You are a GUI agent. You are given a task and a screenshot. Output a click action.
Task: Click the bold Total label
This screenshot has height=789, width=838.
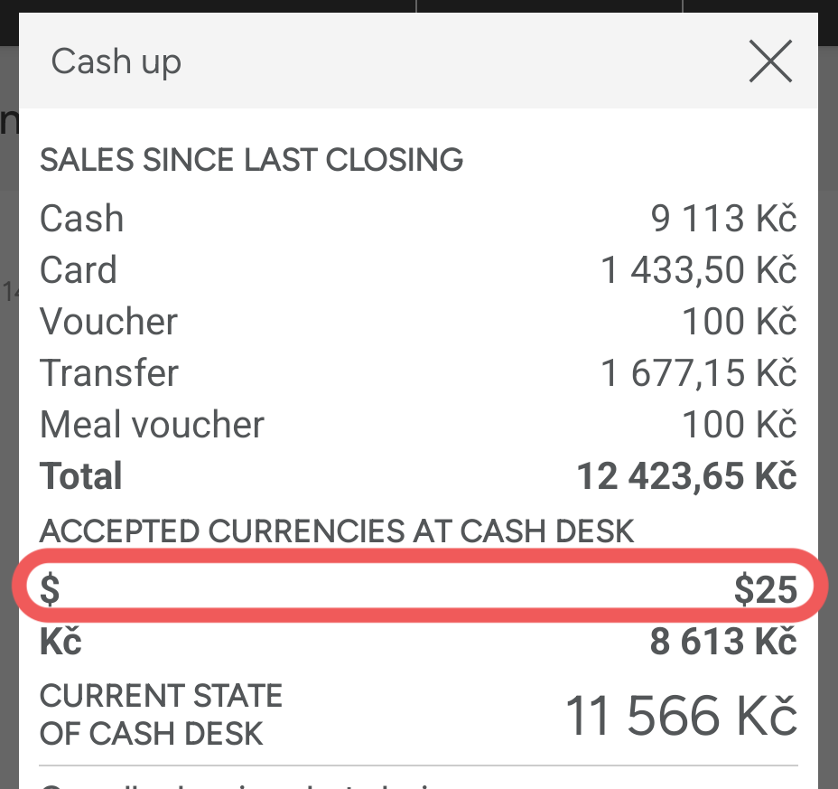81,476
